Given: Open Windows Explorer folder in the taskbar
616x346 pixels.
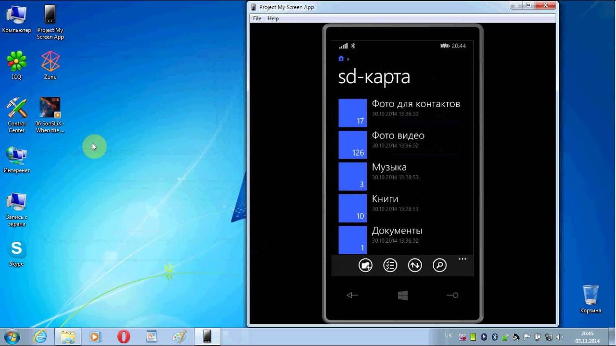Looking at the screenshot, I should pyautogui.click(x=68, y=337).
